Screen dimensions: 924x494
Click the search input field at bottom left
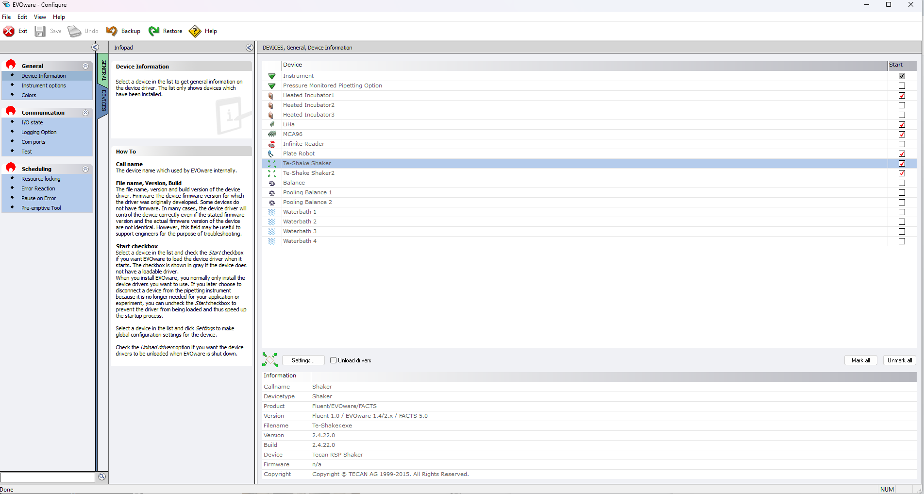(48, 477)
